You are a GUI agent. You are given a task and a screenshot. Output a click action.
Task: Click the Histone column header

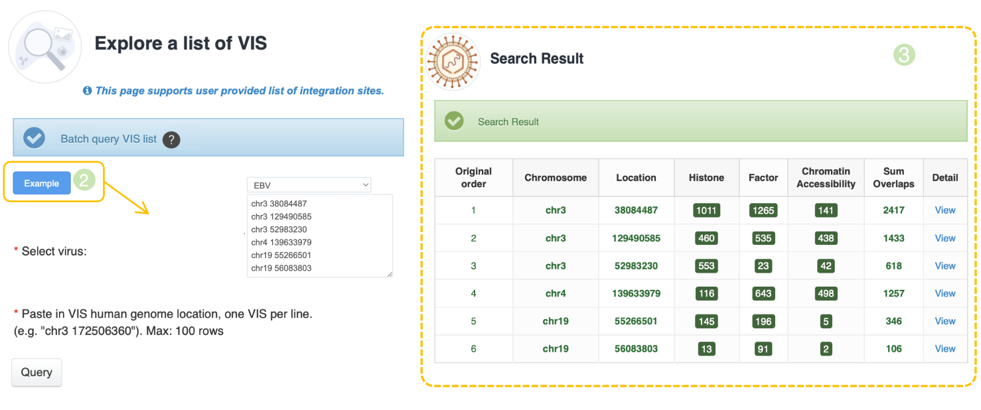[x=706, y=178]
